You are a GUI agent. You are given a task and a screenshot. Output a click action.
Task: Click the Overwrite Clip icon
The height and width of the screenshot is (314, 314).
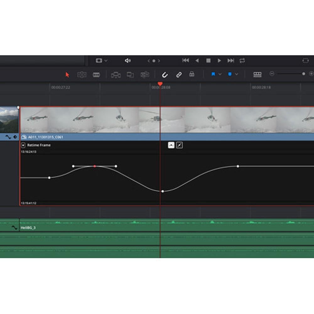(130, 75)
